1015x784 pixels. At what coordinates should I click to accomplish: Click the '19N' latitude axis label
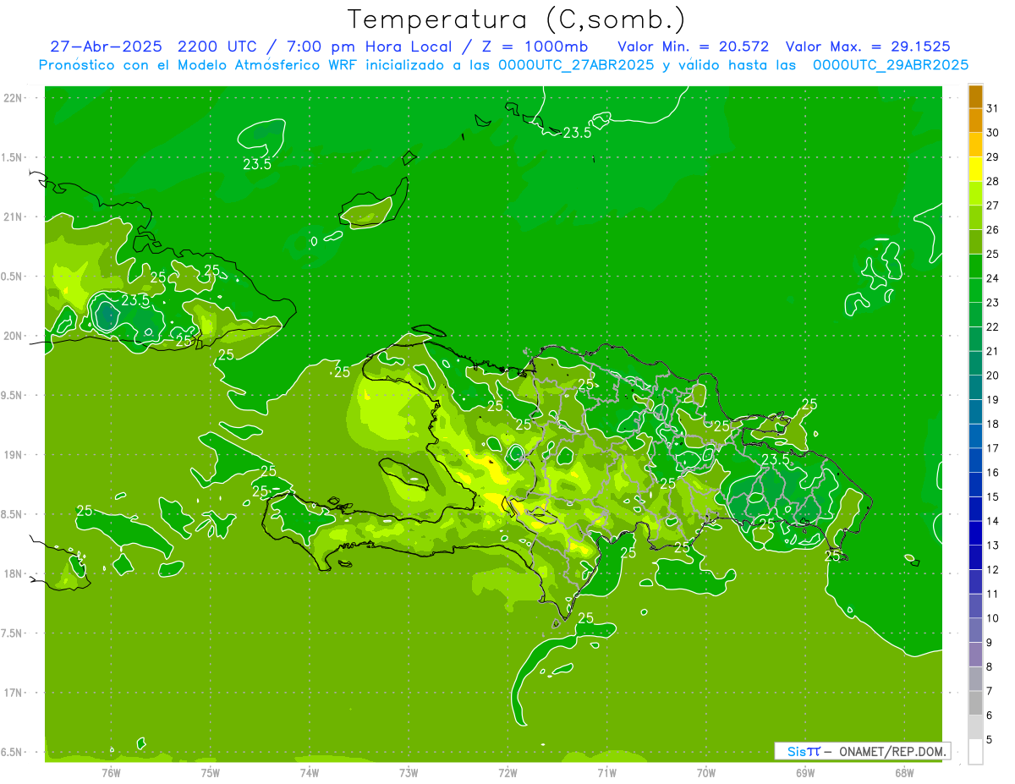pos(13,454)
